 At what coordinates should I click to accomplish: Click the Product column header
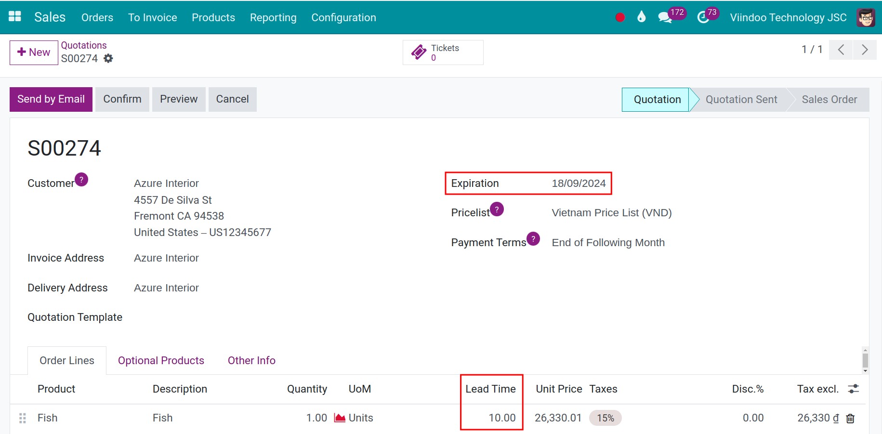tap(56, 389)
